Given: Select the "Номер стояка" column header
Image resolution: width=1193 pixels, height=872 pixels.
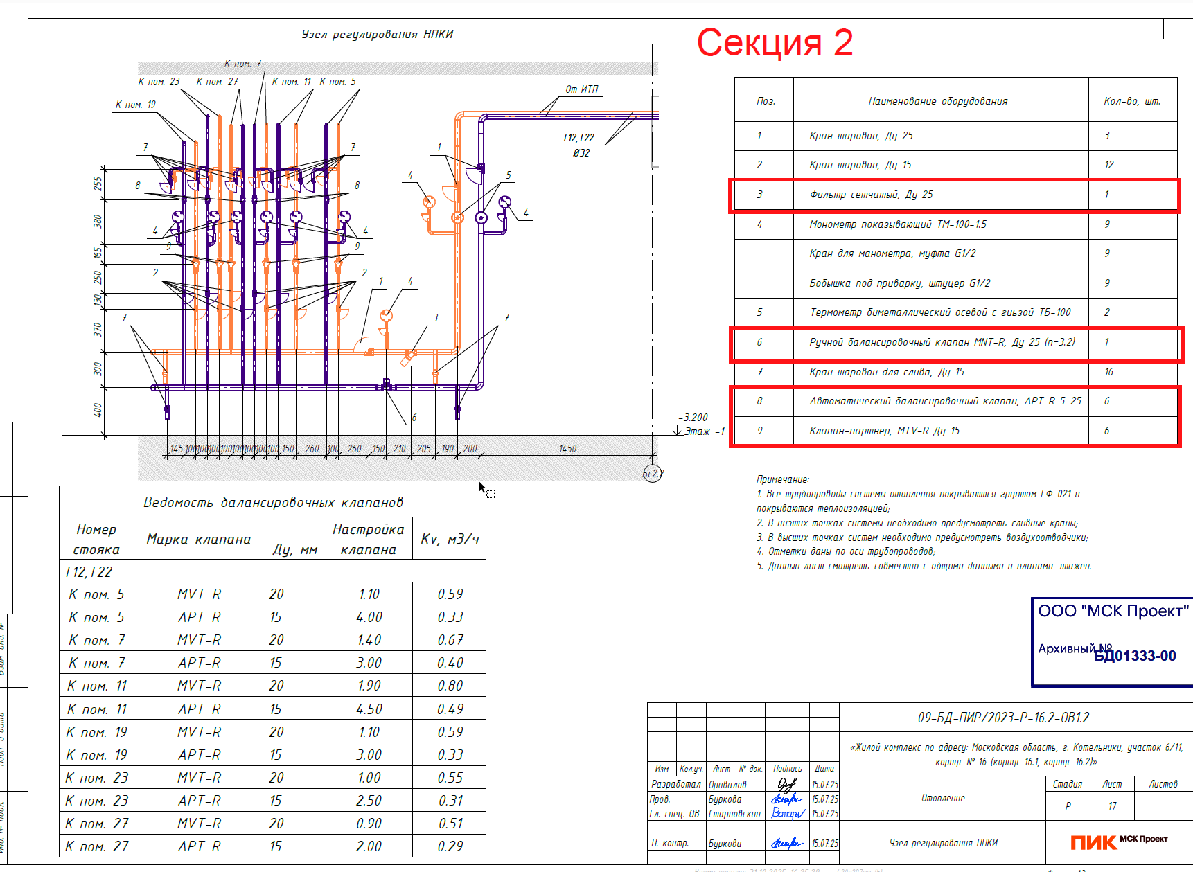Looking at the screenshot, I should 96,539.
